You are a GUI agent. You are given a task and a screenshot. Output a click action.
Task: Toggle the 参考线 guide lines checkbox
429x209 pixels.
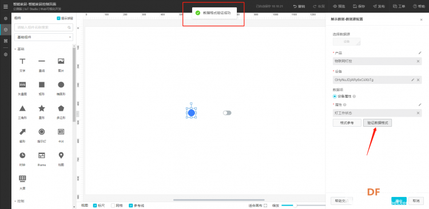pos(130,206)
